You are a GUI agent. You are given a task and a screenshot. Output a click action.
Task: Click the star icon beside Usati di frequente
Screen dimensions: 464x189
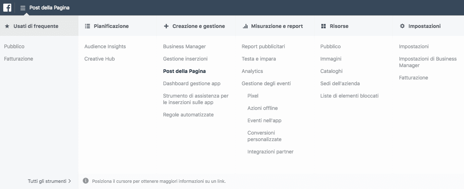7,26
